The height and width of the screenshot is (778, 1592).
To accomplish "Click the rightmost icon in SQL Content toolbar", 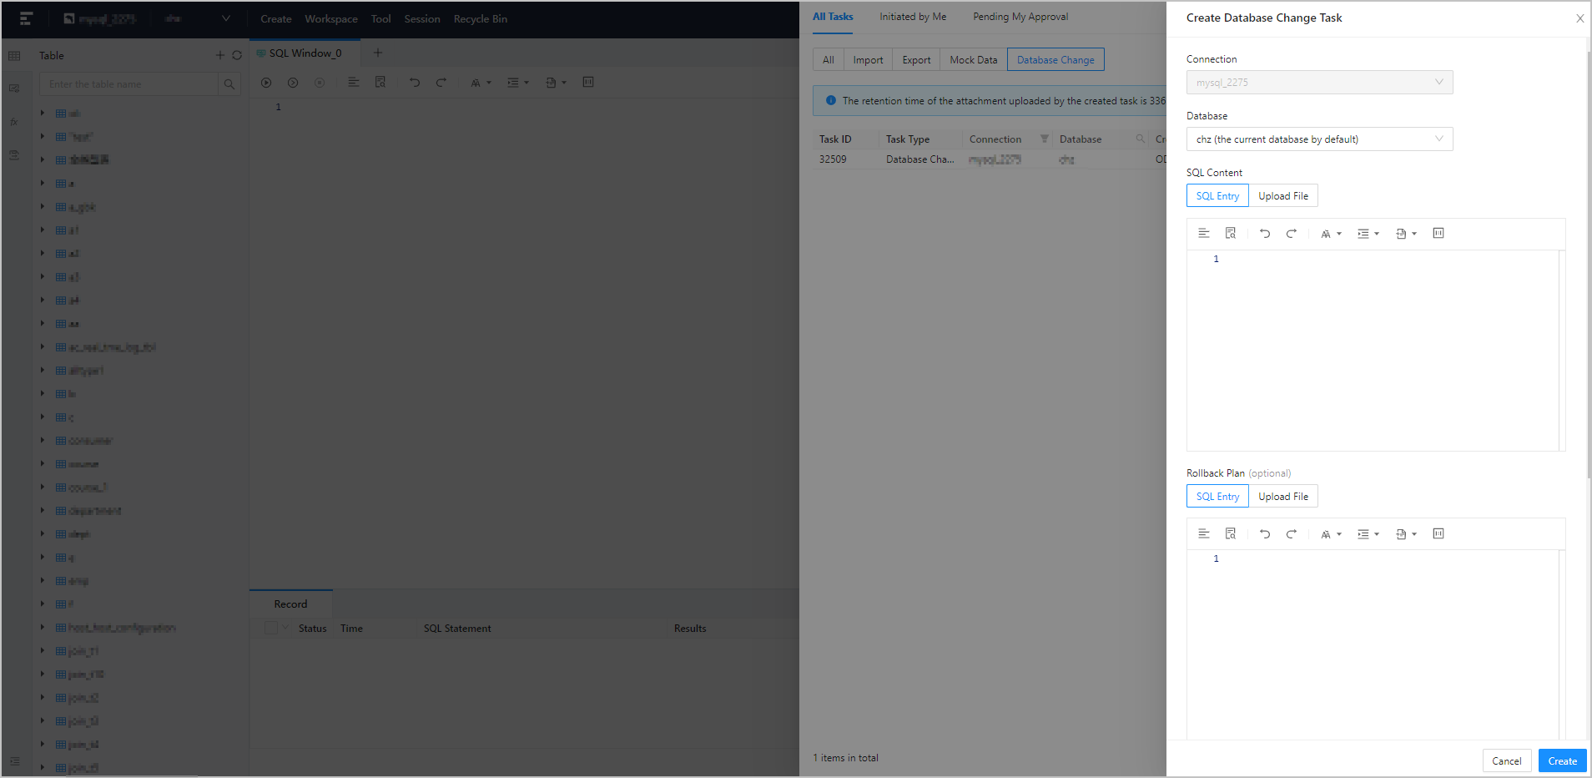I will 1438,234.
